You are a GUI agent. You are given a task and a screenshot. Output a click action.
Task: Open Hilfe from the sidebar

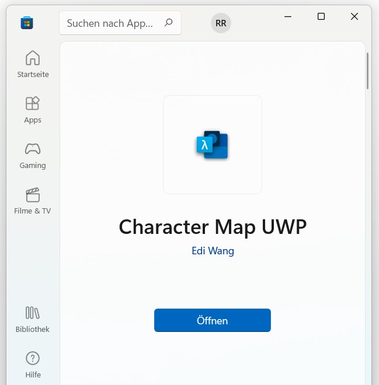point(33,365)
